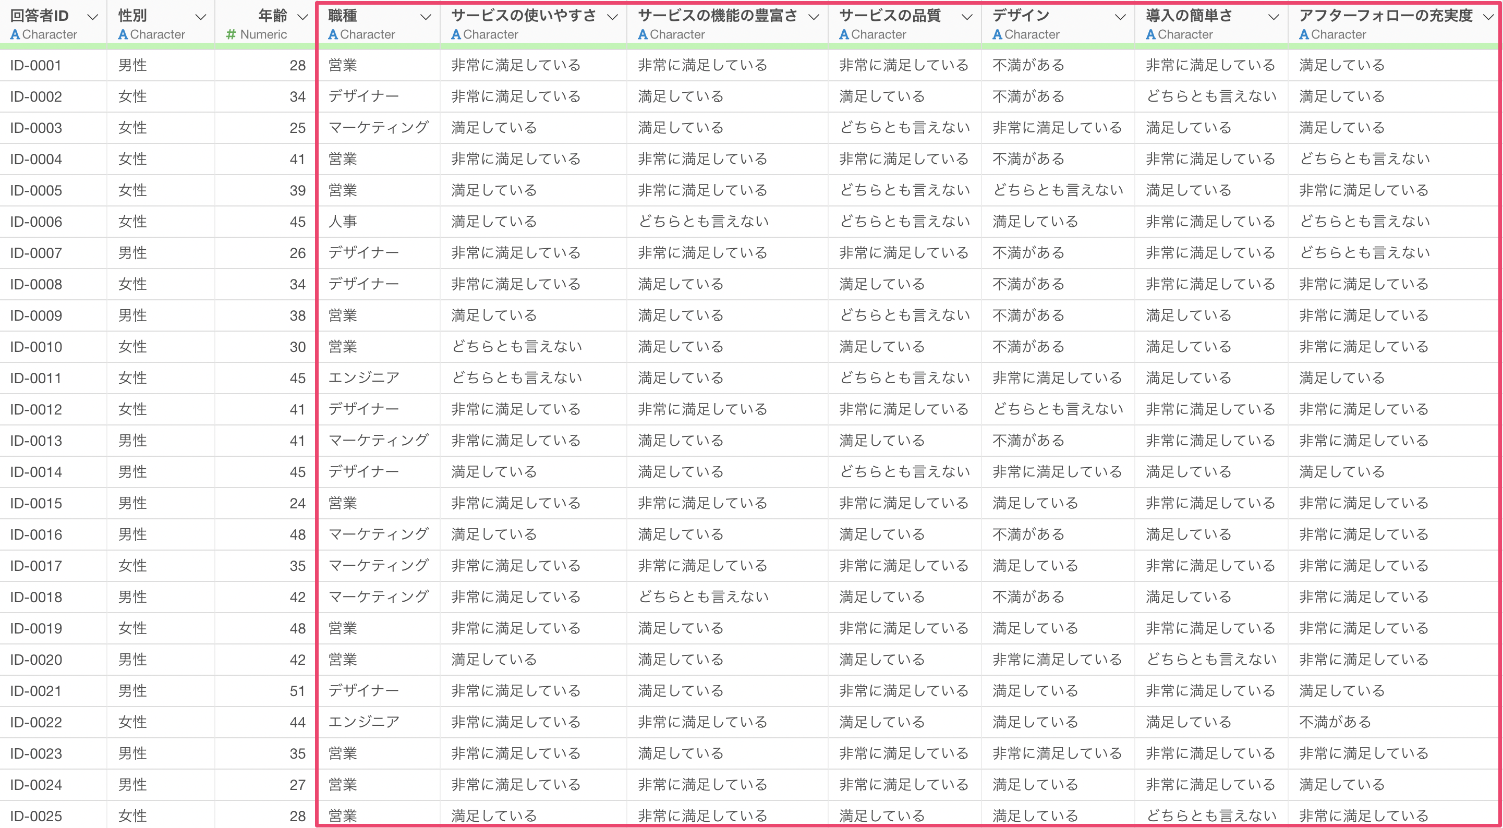Screen dimensions: 1503x828
Task: Click the ID-0006 row identifier
Action: (x=35, y=222)
